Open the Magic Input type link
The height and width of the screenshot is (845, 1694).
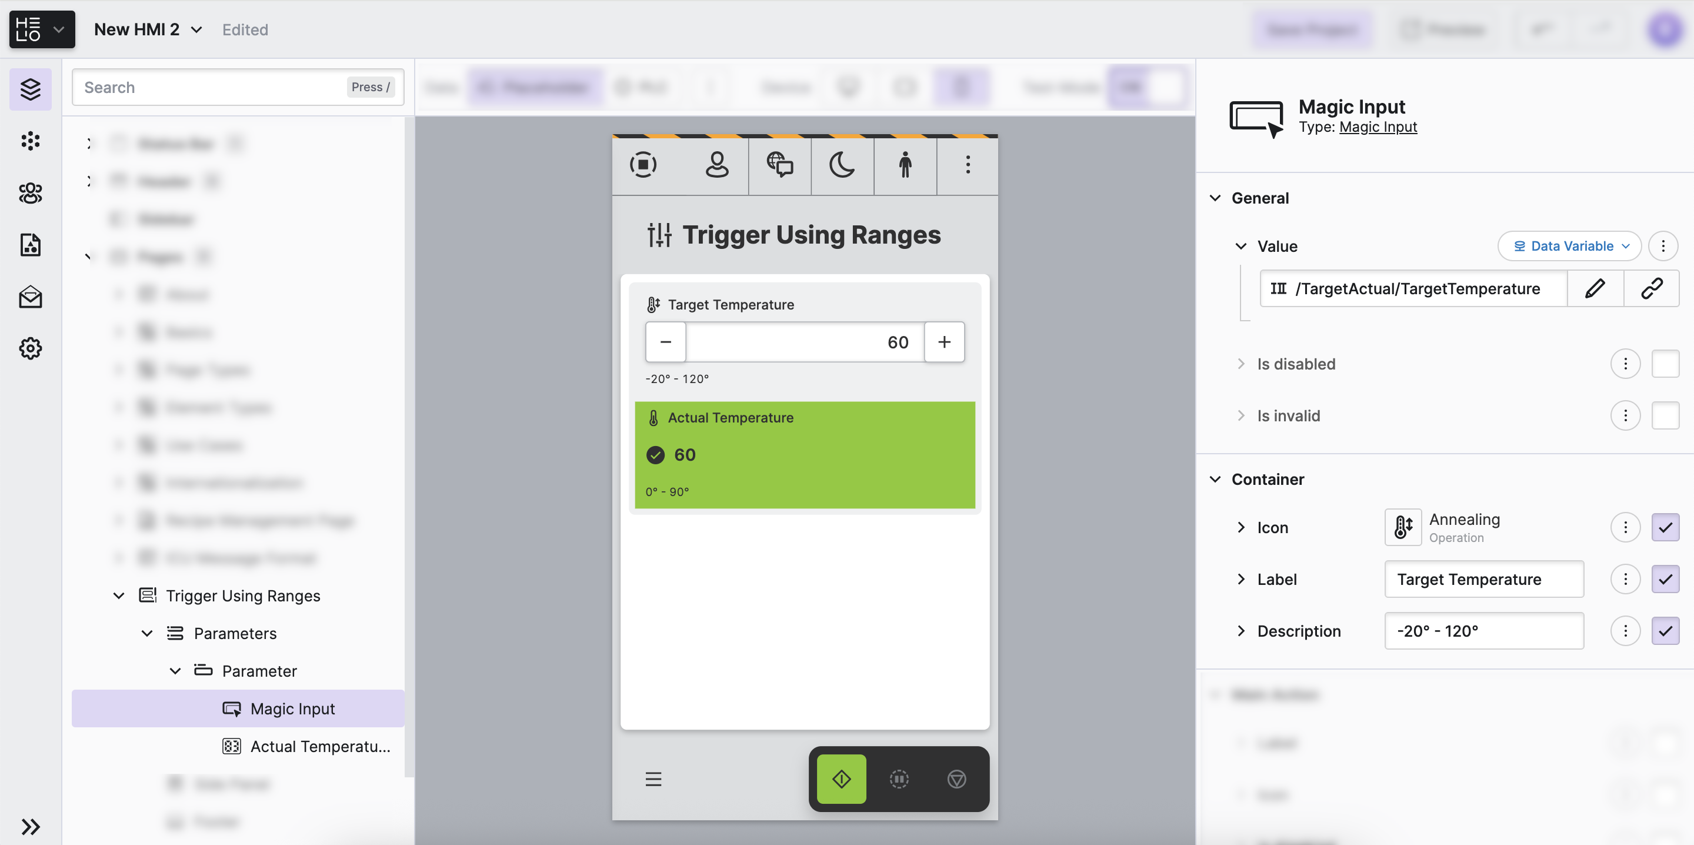tap(1378, 127)
